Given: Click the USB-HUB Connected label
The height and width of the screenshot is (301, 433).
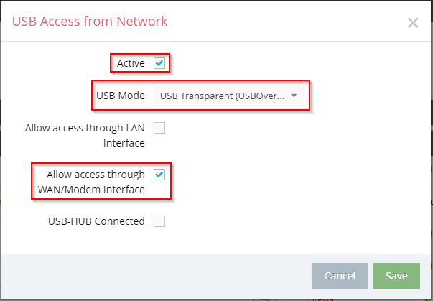Looking at the screenshot, I should pyautogui.click(x=96, y=221).
